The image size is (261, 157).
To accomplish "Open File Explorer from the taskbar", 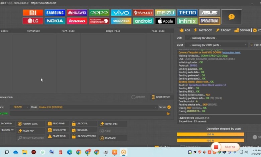I will (25, 152).
